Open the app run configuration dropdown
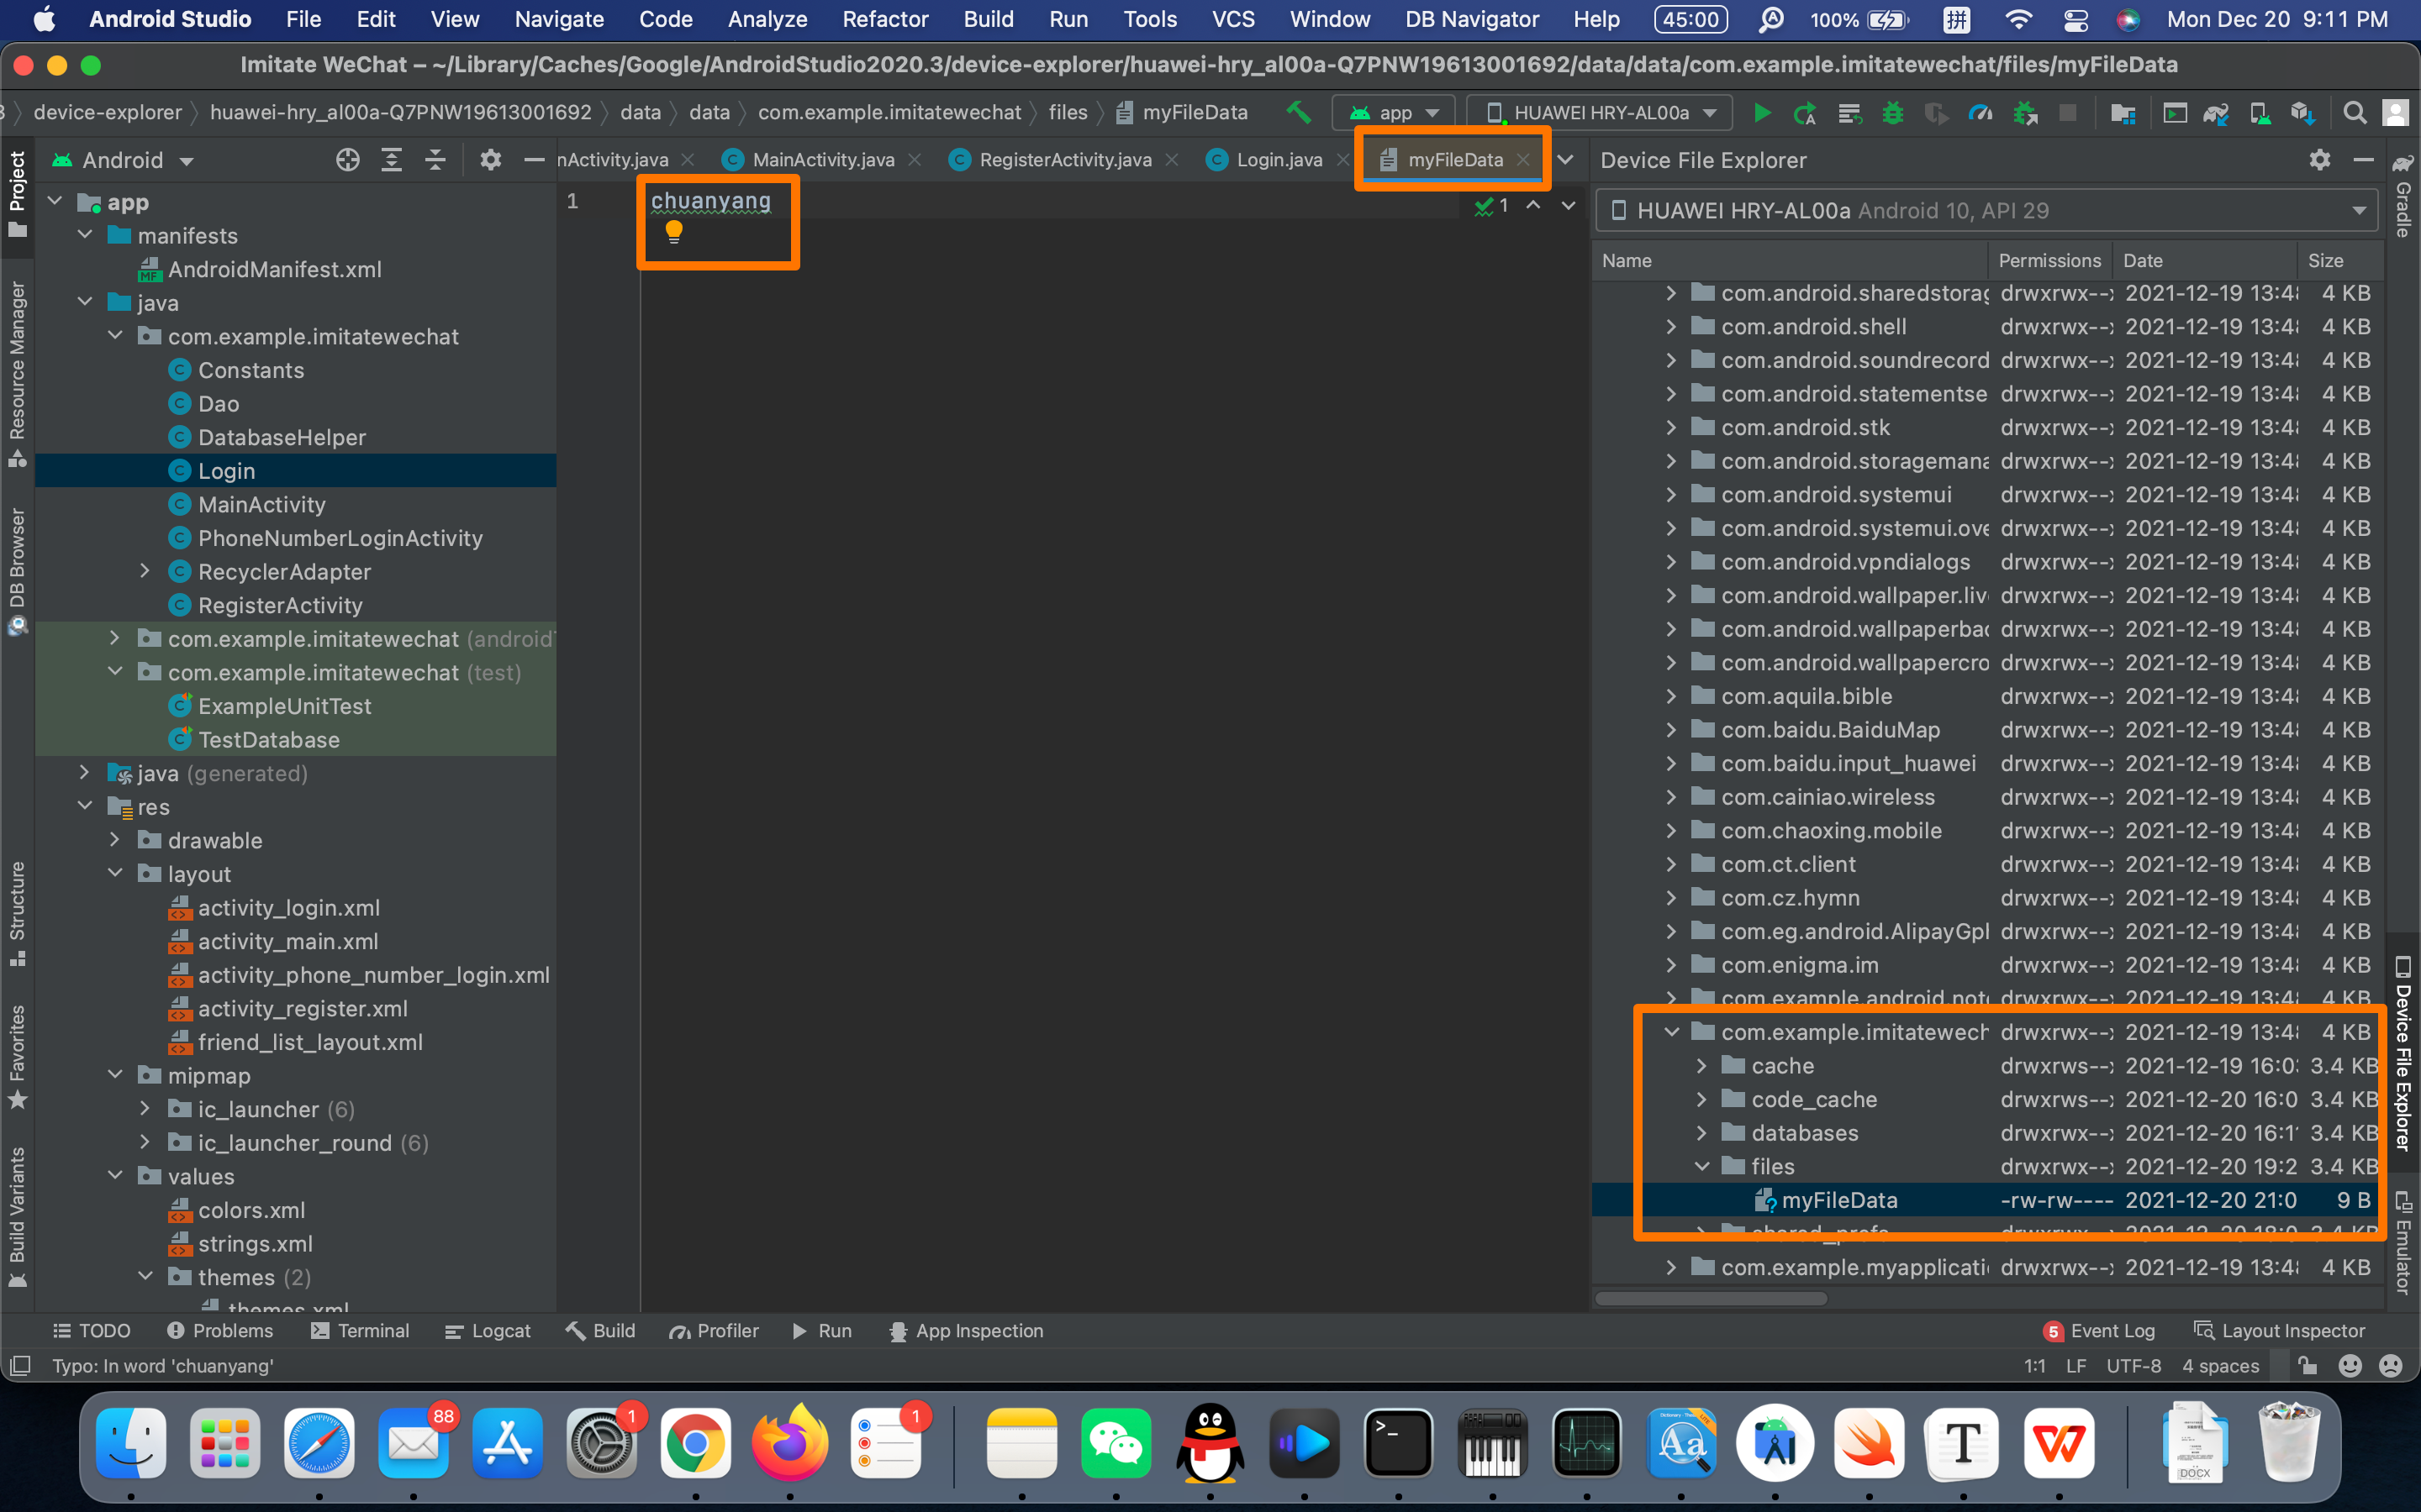Viewport: 2421px width, 1512px height. click(1395, 113)
